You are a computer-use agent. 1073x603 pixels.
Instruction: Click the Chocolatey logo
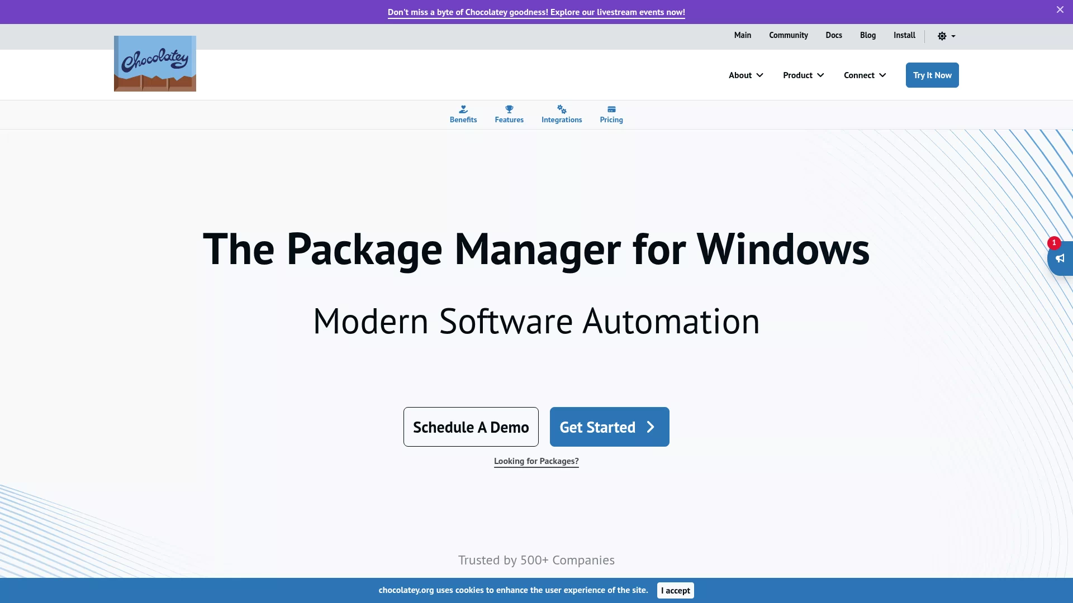(155, 64)
